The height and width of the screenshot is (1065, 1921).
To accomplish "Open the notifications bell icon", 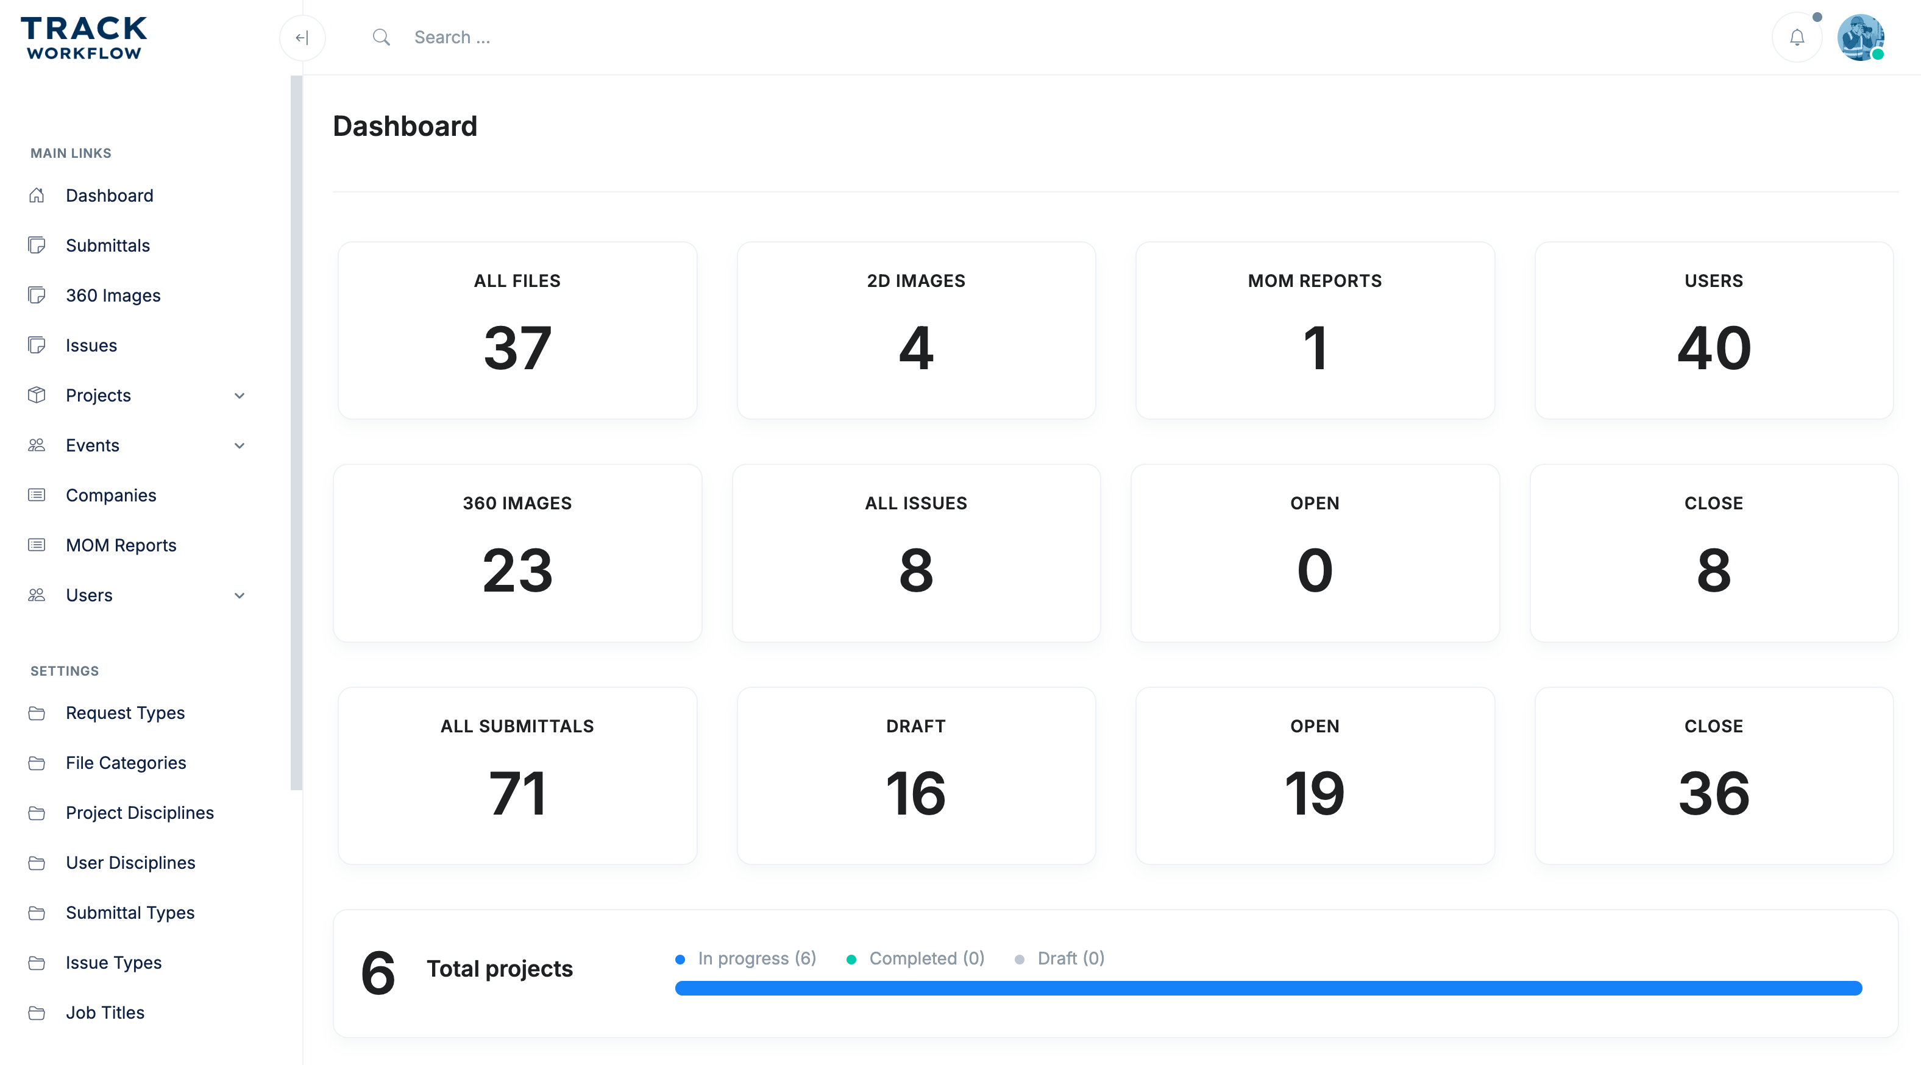I will click(1797, 37).
